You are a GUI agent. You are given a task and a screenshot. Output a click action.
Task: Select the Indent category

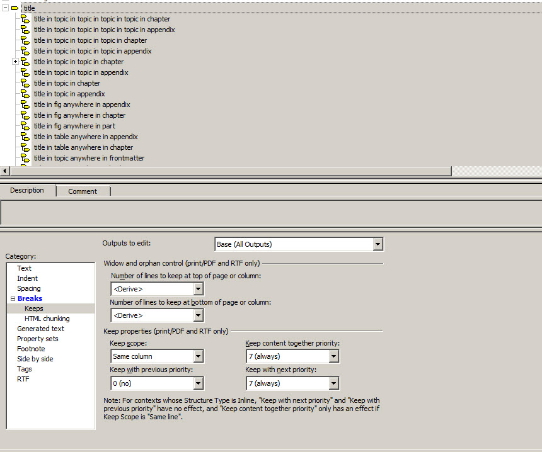[x=27, y=278]
